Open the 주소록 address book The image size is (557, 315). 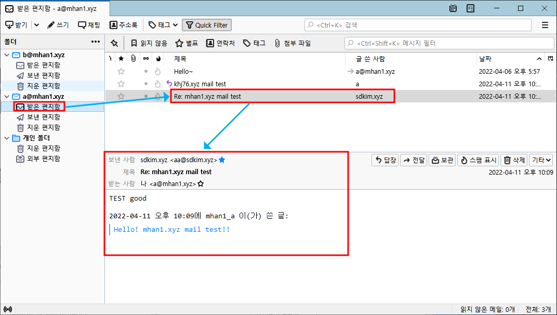[x=123, y=25]
